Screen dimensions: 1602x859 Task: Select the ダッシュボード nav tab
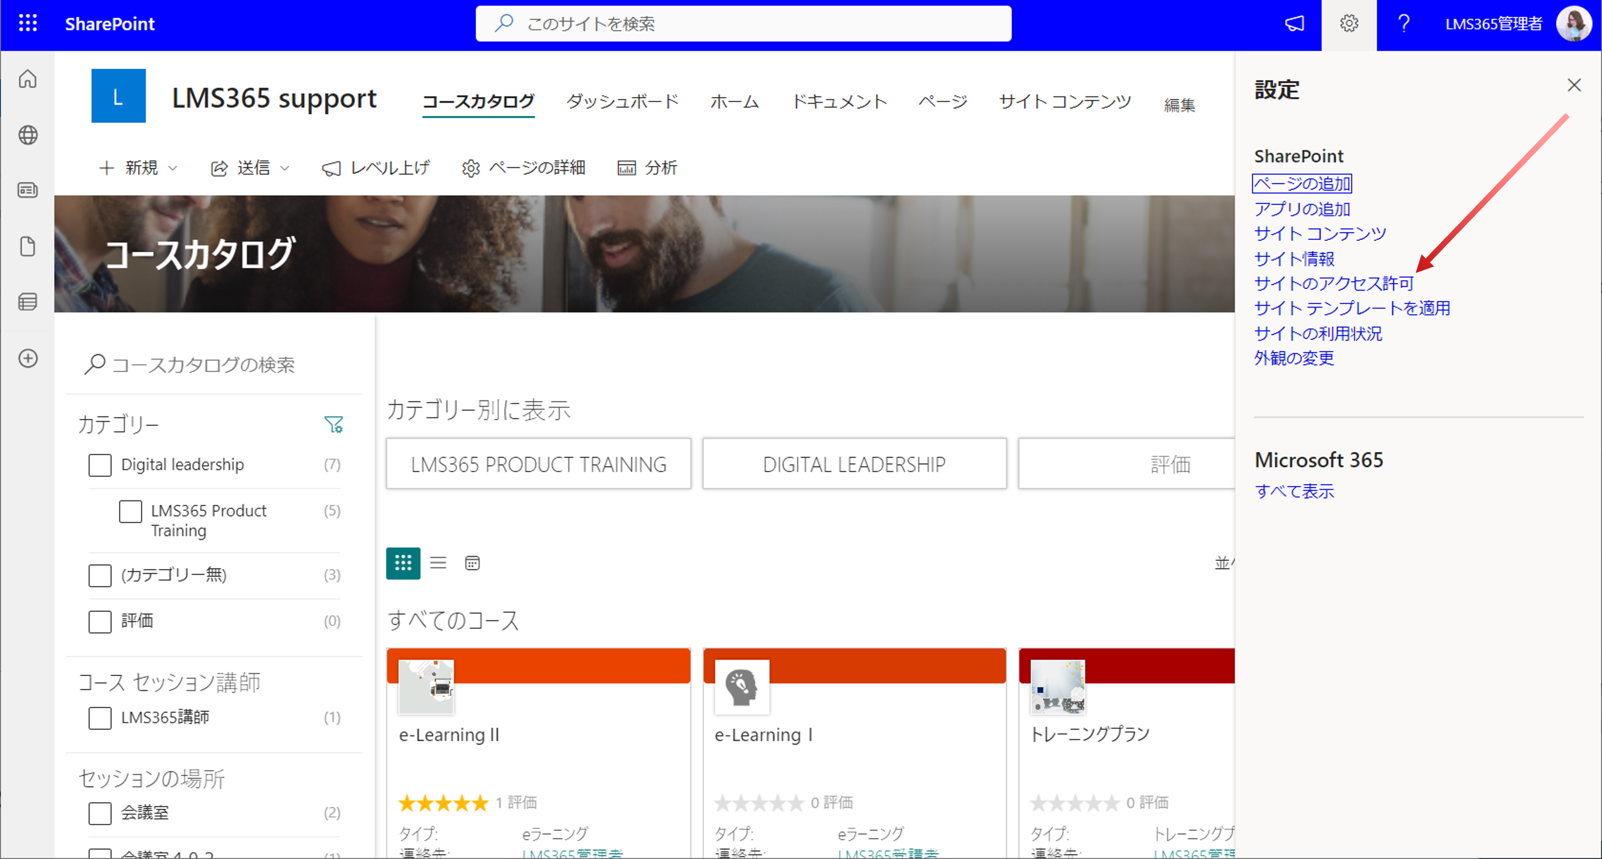622,101
